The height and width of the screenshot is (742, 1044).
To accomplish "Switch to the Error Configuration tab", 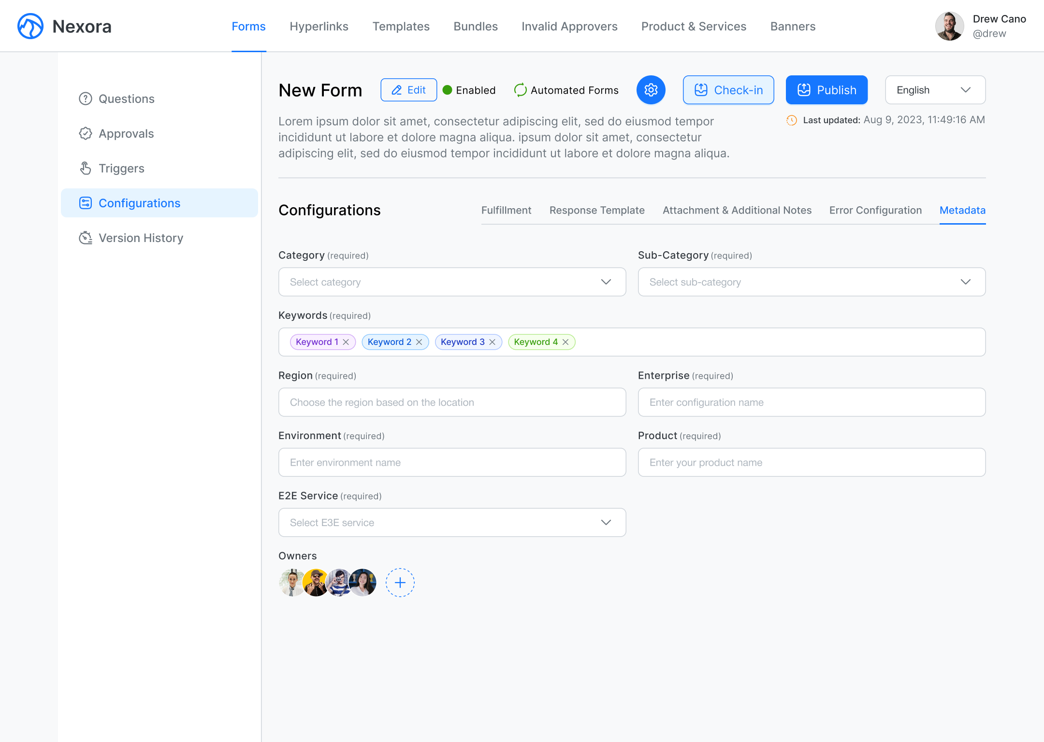I will pyautogui.click(x=875, y=210).
